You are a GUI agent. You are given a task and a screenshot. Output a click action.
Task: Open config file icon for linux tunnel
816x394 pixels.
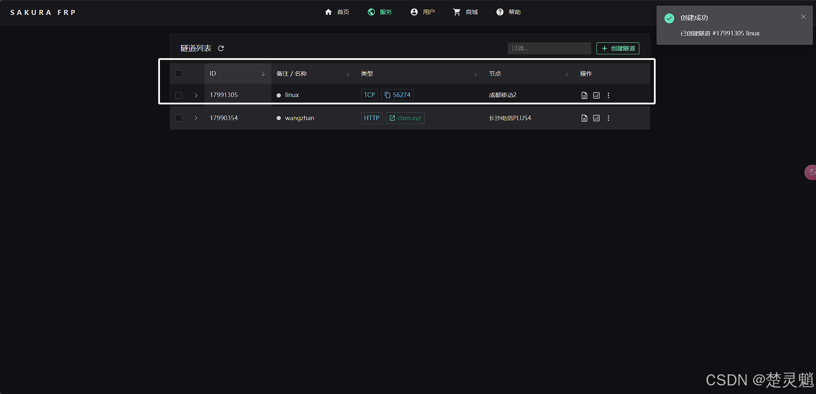pos(584,95)
